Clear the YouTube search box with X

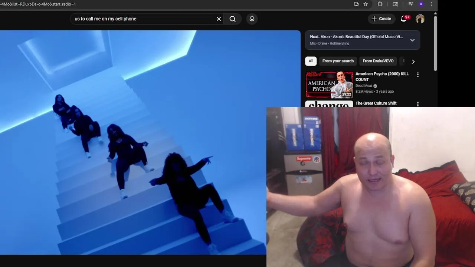point(219,19)
